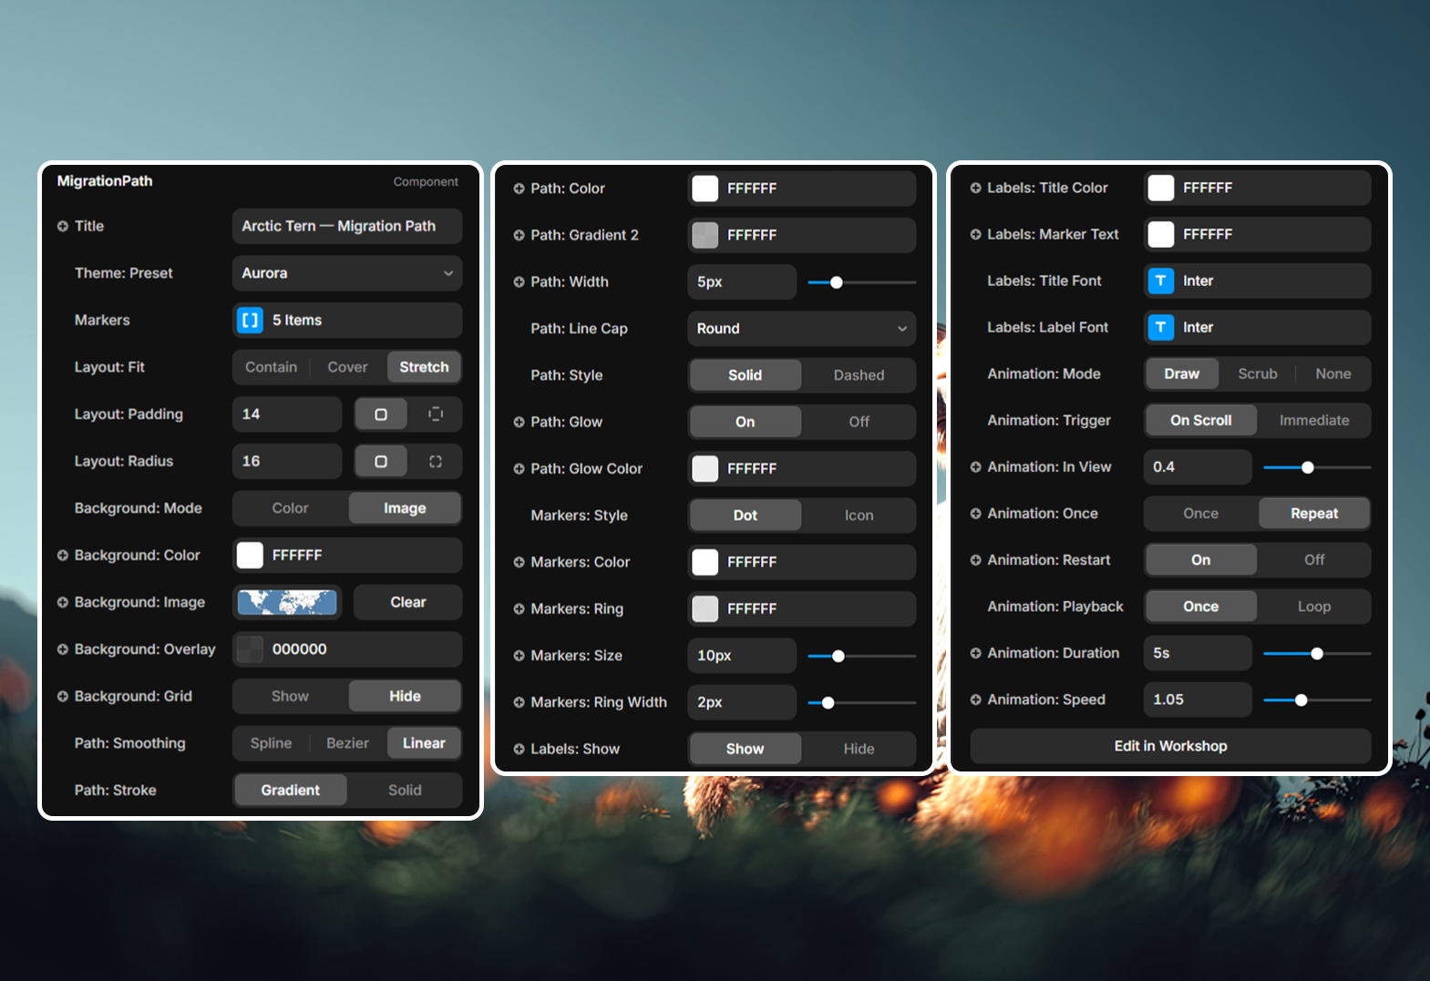Screen dimensions: 1430x981
Task: Click plus icon next to Animation: Speed
Action: pos(976,700)
